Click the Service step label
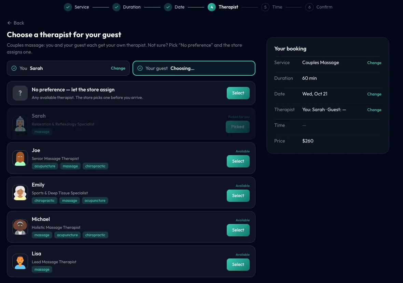Image resolution: width=403 pixels, height=283 pixels. click(x=82, y=7)
